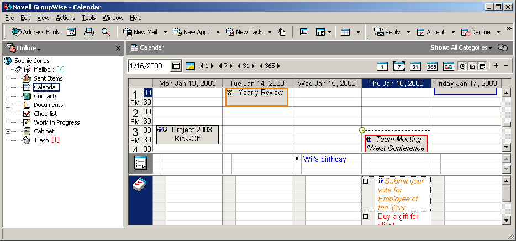The width and height of the screenshot is (516, 241).
Task: Go forward one day with the 1 arrow
Action: tap(212, 66)
